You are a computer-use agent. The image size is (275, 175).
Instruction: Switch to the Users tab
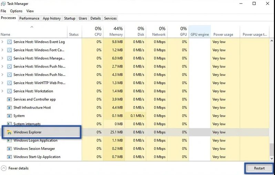[83, 18]
